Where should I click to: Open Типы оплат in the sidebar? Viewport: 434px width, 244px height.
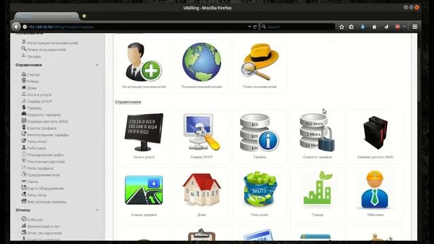(37, 142)
